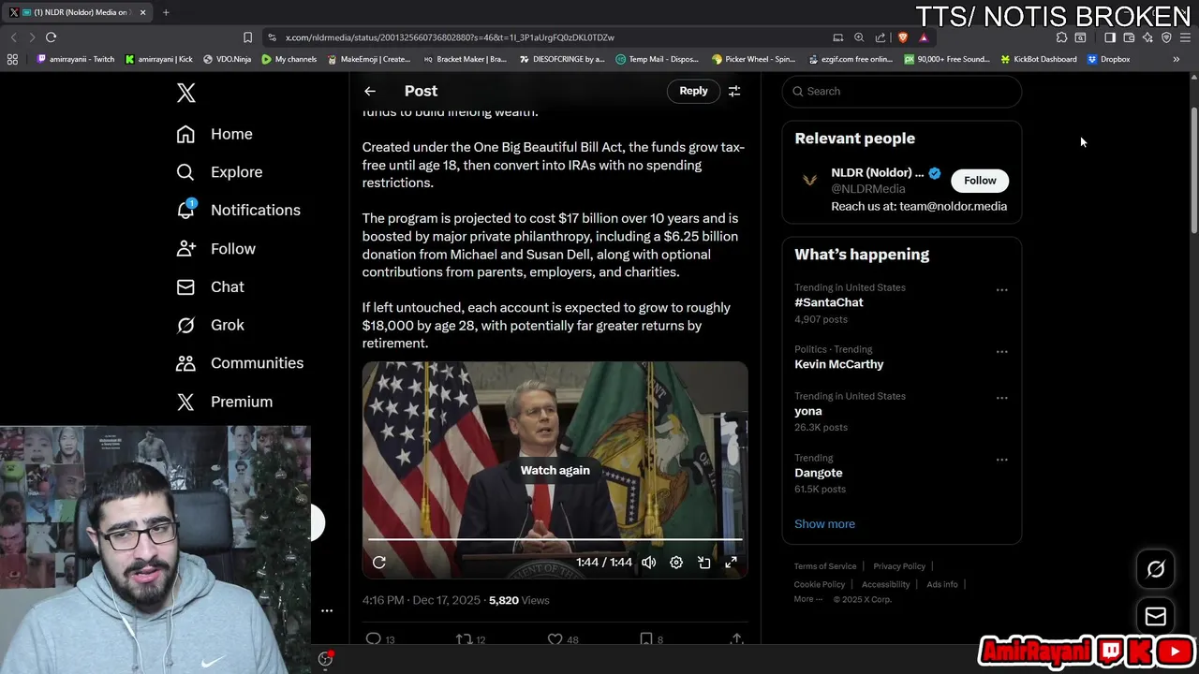Open the browser extensions puzzle icon
This screenshot has width=1199, height=674.
(x=1061, y=37)
